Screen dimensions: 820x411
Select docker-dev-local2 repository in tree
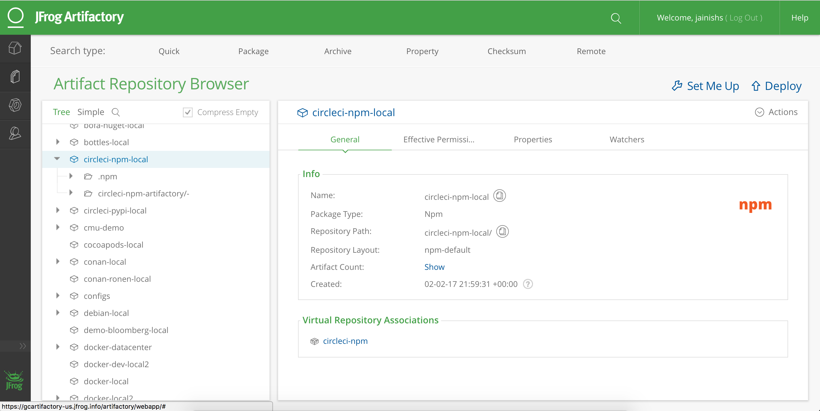tap(116, 364)
